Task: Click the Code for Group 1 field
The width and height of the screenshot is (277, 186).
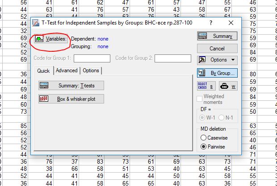Action: [92, 58]
